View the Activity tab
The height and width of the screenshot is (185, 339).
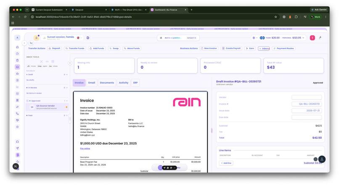click(x=124, y=83)
